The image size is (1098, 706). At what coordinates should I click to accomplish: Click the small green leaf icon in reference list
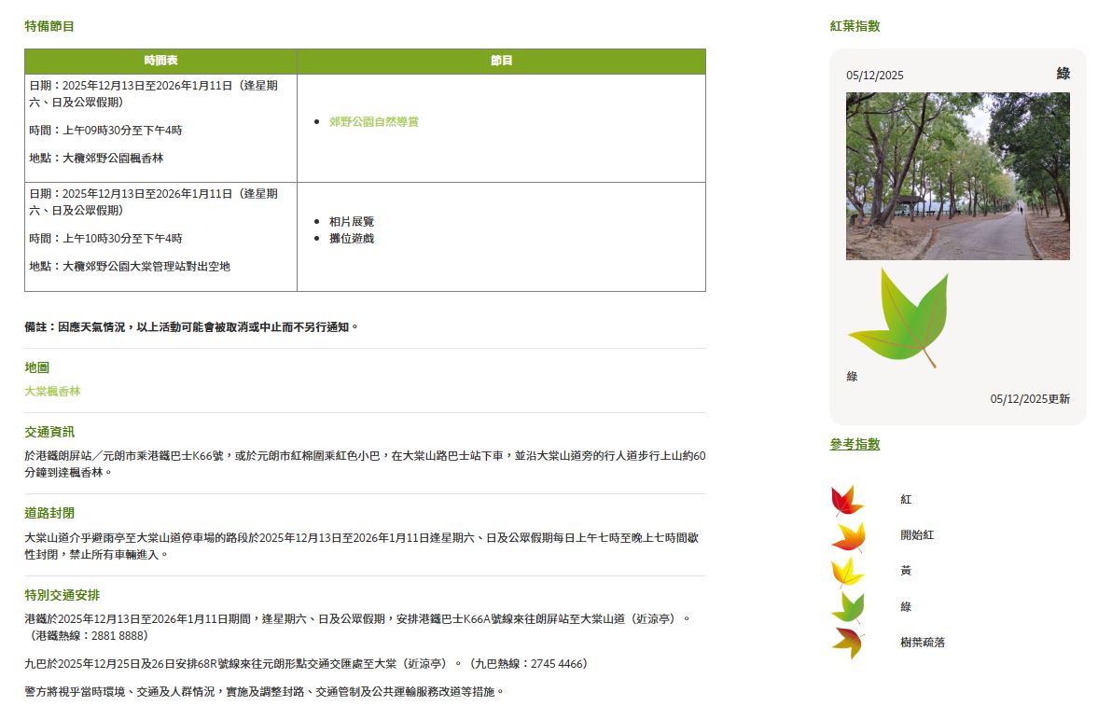tap(847, 607)
